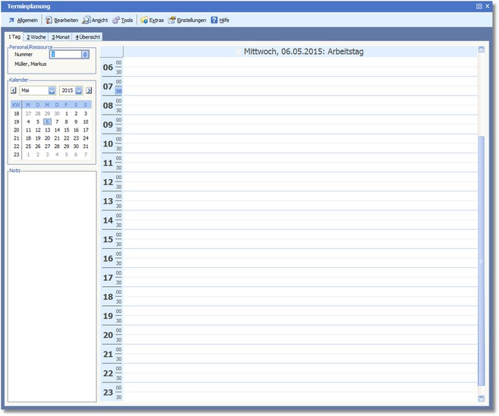Click the Bearbeiten document icon

(x=49, y=20)
